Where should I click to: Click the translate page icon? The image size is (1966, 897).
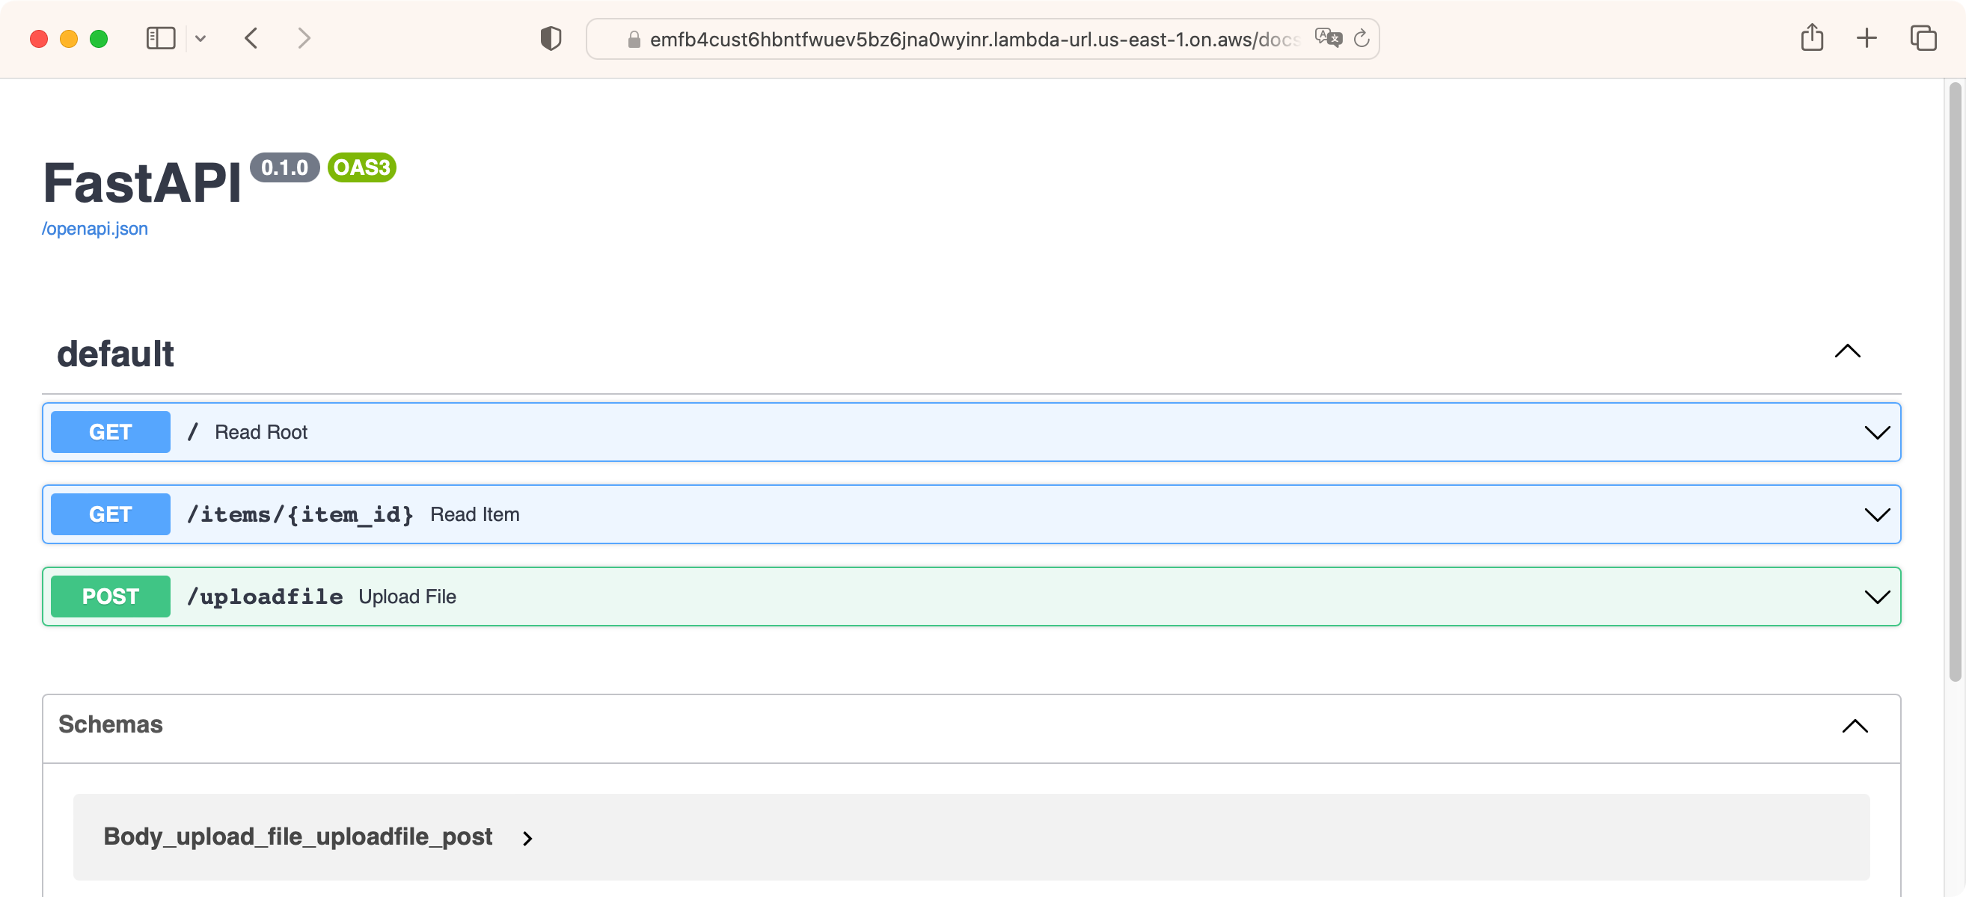click(1328, 38)
